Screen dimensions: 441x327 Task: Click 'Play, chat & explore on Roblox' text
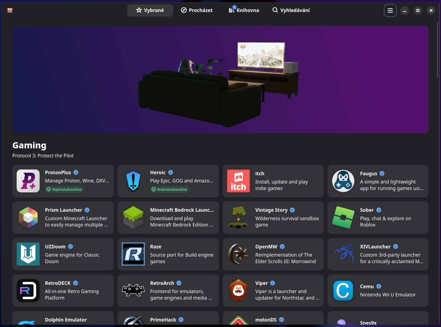tap(385, 222)
